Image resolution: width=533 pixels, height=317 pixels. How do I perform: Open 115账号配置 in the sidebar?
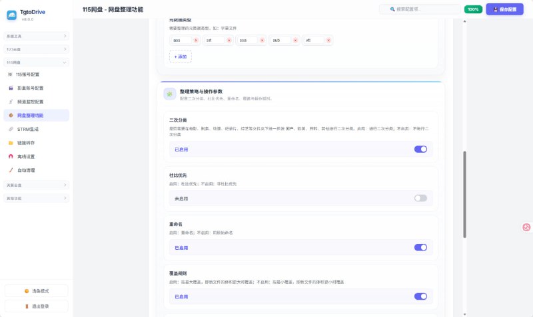pyautogui.click(x=37, y=74)
